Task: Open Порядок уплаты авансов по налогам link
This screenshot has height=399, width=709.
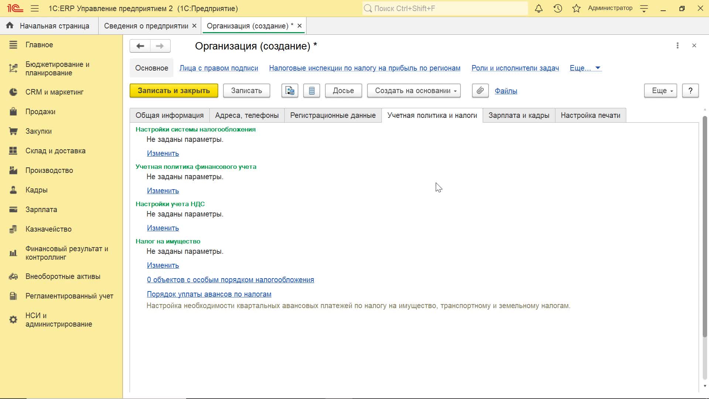Action: point(209,294)
